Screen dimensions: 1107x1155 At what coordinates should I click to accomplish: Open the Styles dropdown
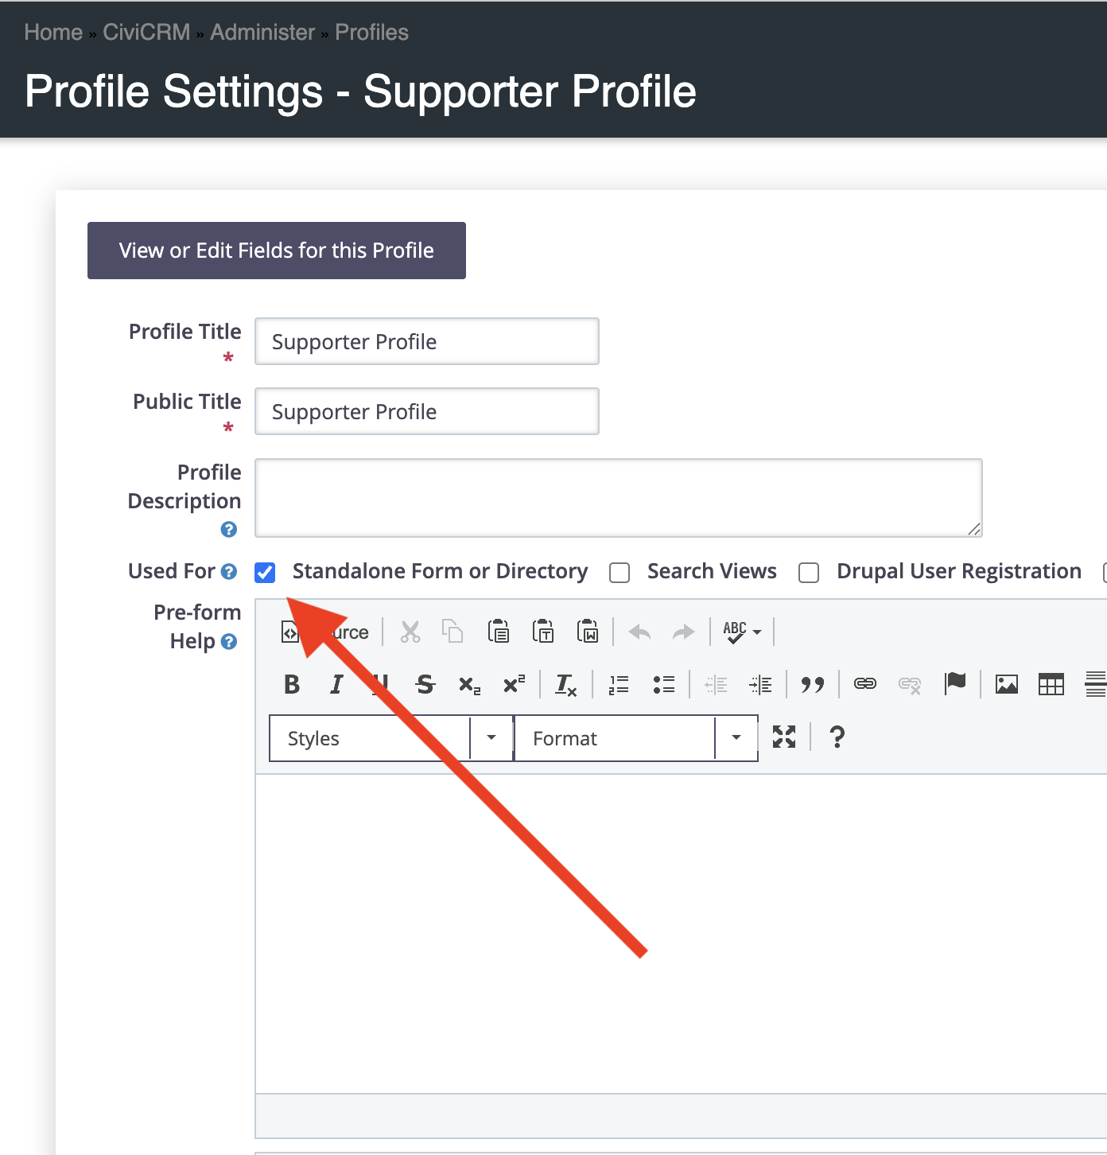pos(390,738)
